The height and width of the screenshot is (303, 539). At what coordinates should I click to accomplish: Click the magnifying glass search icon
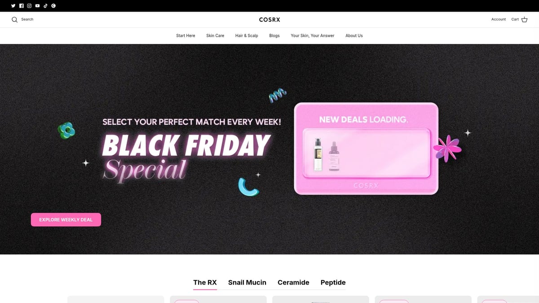click(x=14, y=19)
